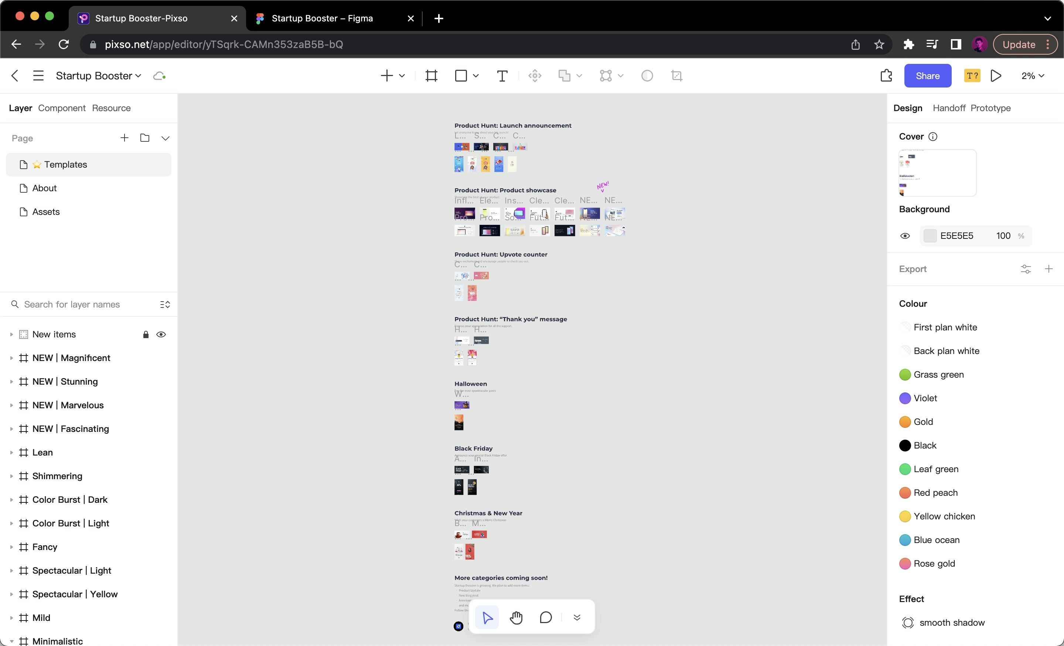Toggle visibility of New items layer

coord(161,334)
